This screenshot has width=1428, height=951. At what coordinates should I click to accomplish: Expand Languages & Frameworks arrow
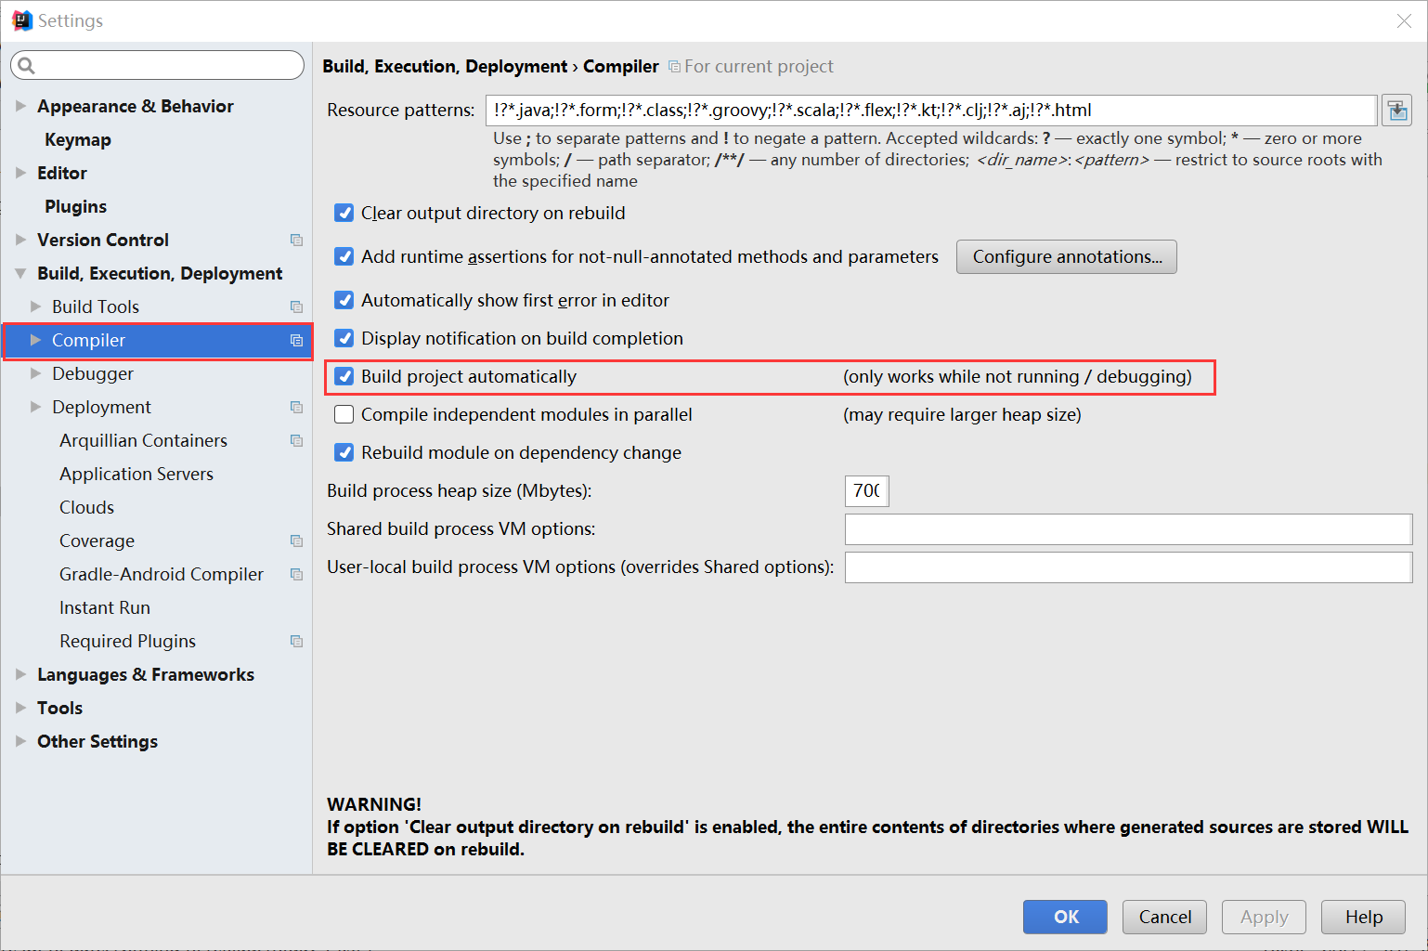click(20, 674)
